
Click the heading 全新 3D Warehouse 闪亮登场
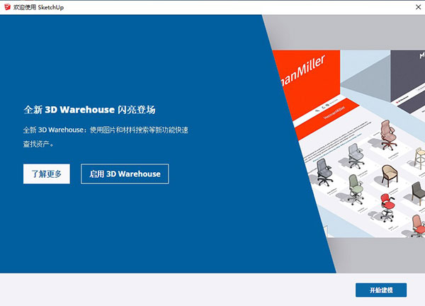pos(89,110)
